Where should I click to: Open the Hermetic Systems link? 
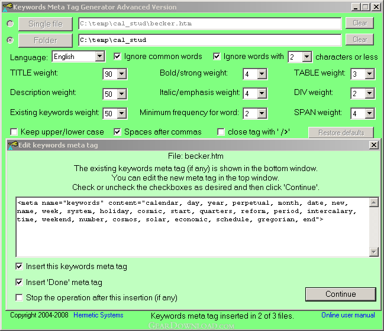pyautogui.click(x=98, y=315)
